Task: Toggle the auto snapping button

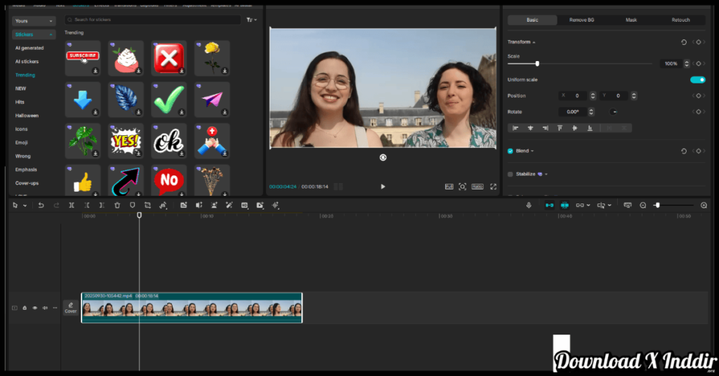Action: [x=565, y=206]
